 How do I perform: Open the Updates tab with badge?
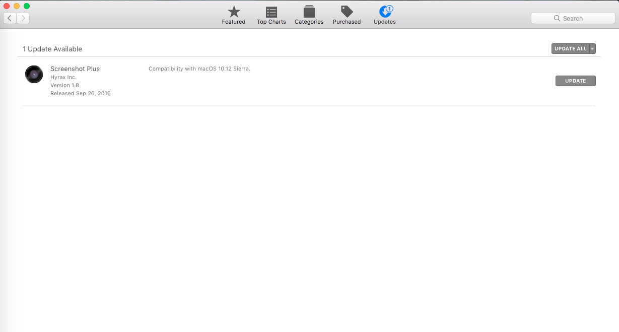(385, 15)
